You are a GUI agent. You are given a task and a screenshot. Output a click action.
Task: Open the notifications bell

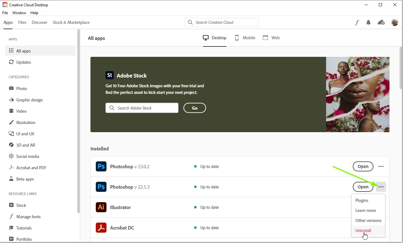tap(368, 22)
